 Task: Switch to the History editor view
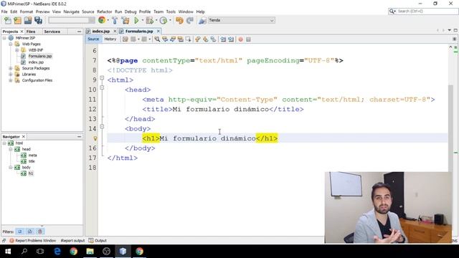click(x=110, y=39)
